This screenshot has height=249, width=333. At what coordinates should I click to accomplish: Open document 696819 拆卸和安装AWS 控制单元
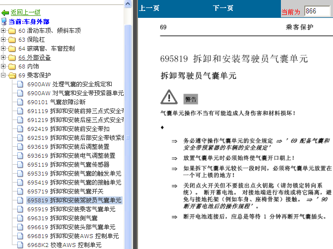click(73, 236)
